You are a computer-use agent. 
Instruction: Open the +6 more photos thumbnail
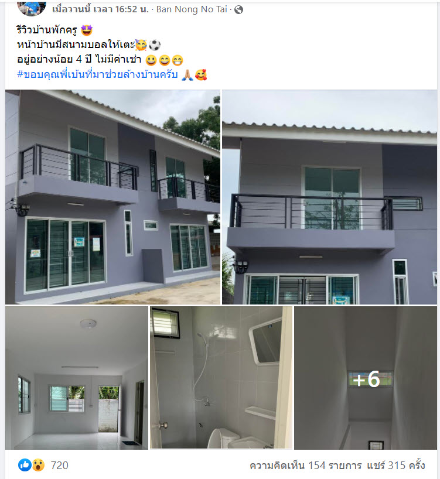coord(366,378)
